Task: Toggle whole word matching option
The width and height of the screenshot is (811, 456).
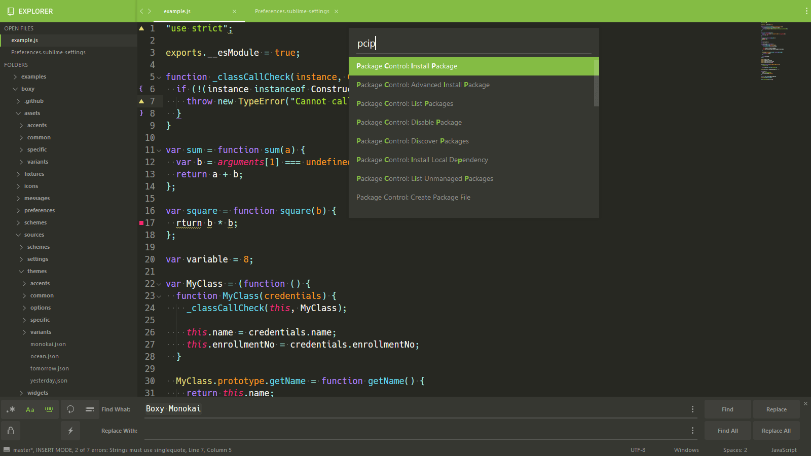Action: (x=49, y=409)
